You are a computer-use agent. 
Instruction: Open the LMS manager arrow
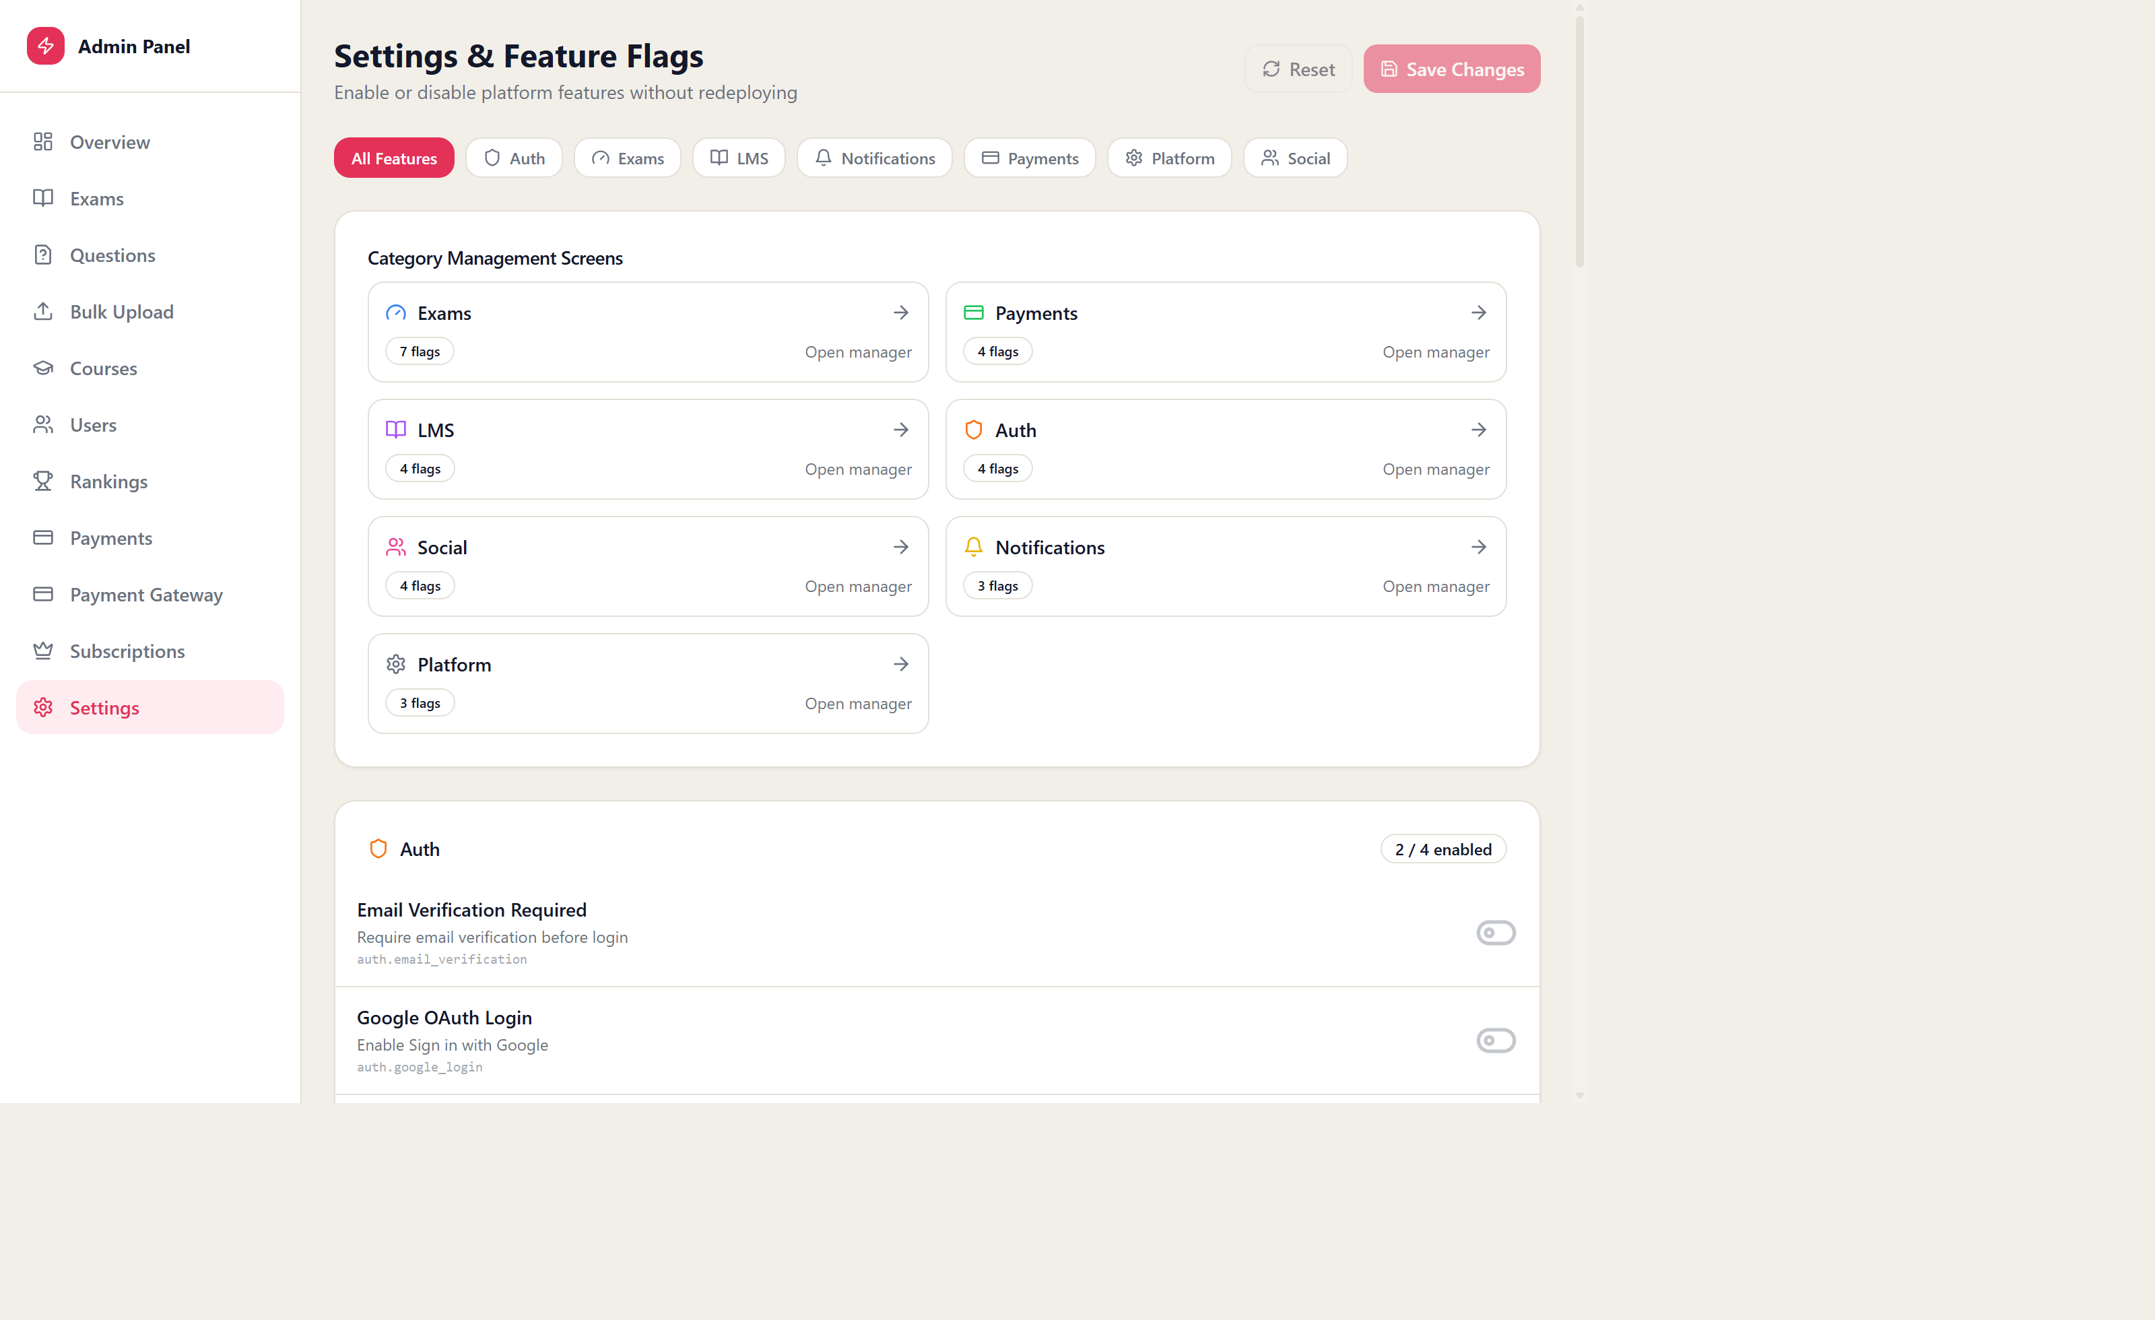coord(901,430)
